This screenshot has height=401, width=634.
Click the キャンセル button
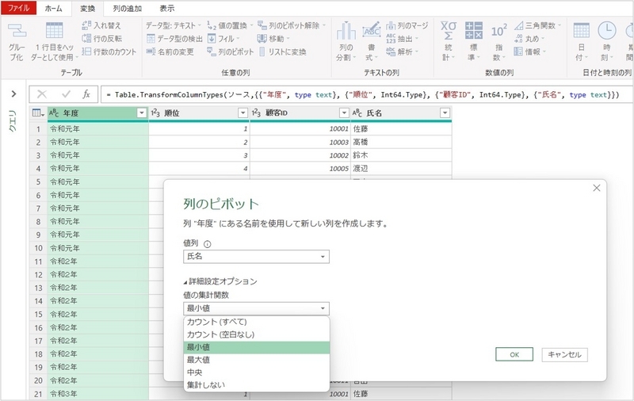[564, 354]
